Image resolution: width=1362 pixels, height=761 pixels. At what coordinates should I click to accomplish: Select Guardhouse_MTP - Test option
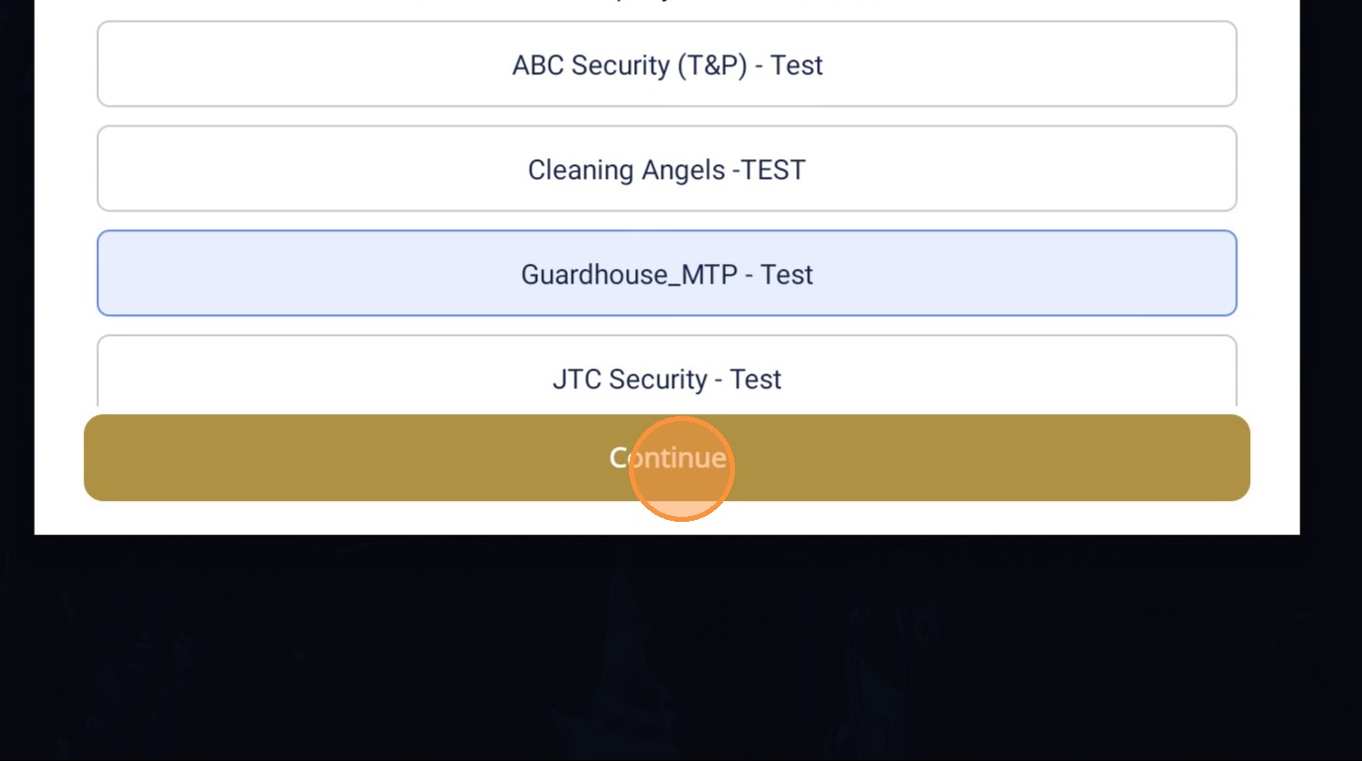pos(667,274)
